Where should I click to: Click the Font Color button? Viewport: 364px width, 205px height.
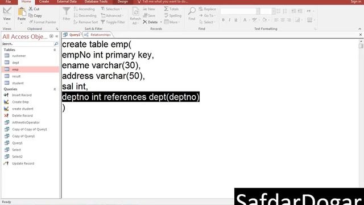(x=245, y=20)
